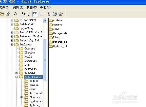Viewport: 146px width, 107px height.
Task: Switch to details view icon
Action: pos(41,14)
